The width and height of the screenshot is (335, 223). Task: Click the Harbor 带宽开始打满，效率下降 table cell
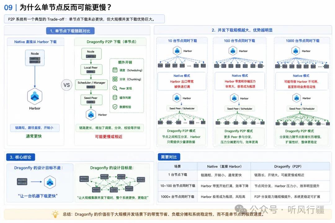(x=224, y=186)
